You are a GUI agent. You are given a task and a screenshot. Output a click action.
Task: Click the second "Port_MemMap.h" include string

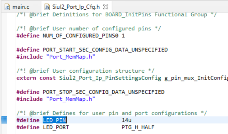pyautogui.click(x=70, y=99)
